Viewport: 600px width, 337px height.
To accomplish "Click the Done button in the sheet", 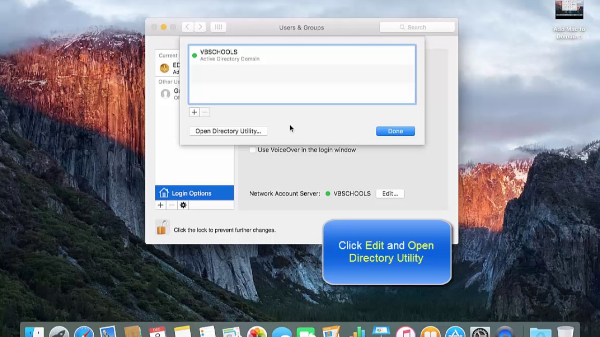I will (395, 131).
